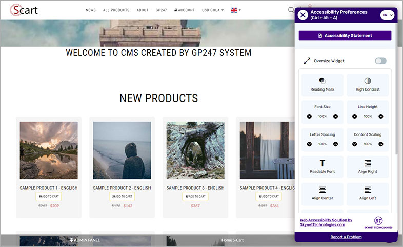Click the search magnifier icon
The image size is (403, 247).
(x=291, y=10)
